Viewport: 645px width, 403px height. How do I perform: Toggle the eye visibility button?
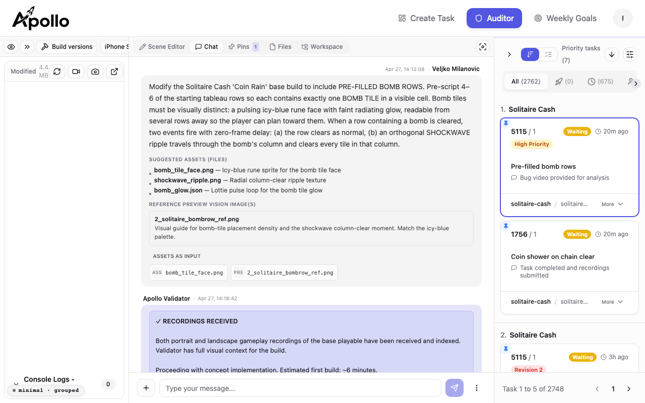[12, 47]
